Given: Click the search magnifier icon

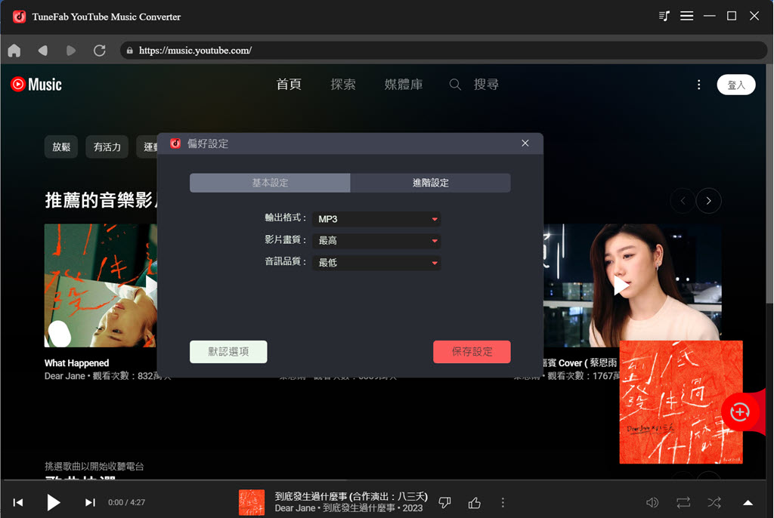Looking at the screenshot, I should point(454,85).
